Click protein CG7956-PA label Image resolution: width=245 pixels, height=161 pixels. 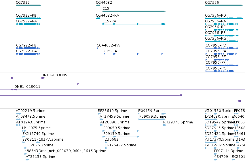point(216,51)
